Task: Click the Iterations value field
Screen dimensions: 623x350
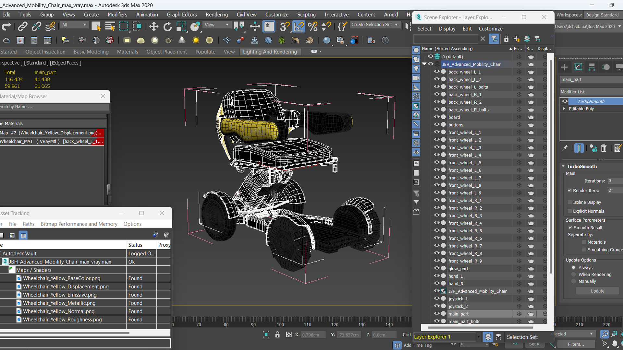Action: pos(615,181)
